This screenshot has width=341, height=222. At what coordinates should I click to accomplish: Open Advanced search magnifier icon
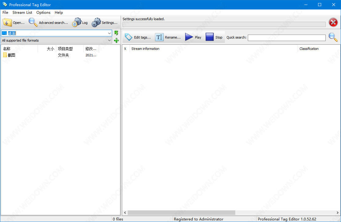33,22
